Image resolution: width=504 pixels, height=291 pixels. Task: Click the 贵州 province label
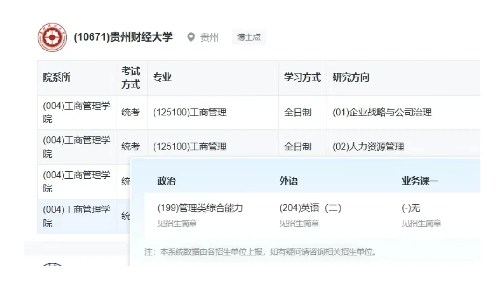[207, 38]
